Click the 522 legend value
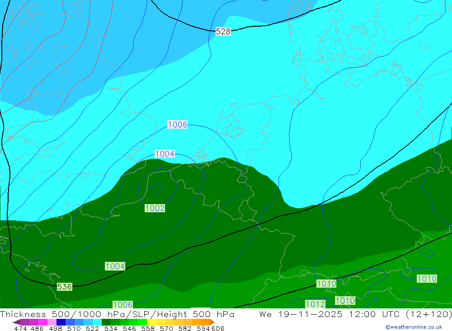This screenshot has height=331, width=452. (92, 329)
